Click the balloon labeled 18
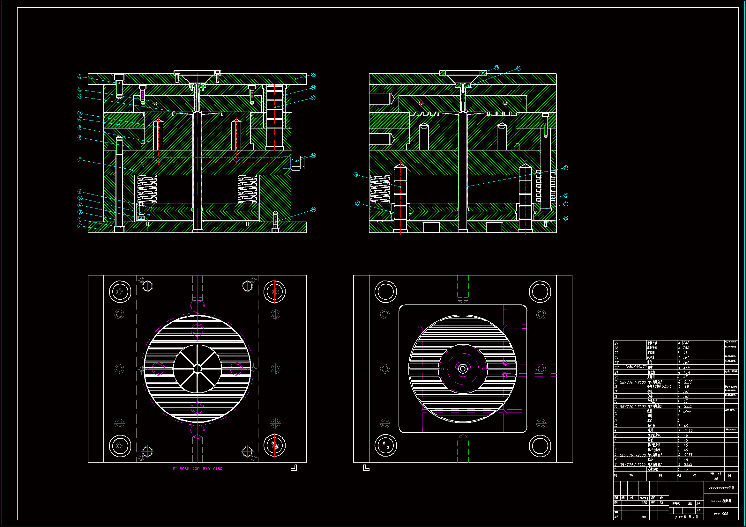Screen dimensions: 746x527 pos(313,156)
